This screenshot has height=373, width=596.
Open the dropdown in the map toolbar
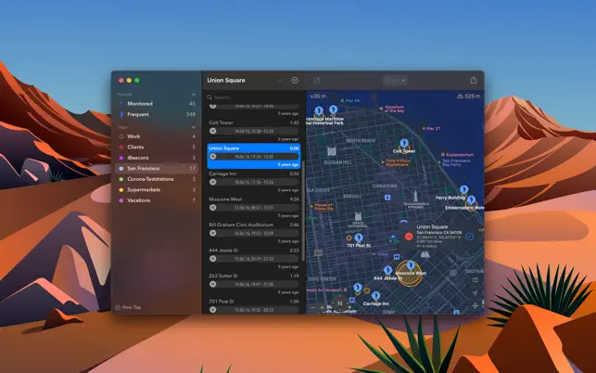[395, 81]
